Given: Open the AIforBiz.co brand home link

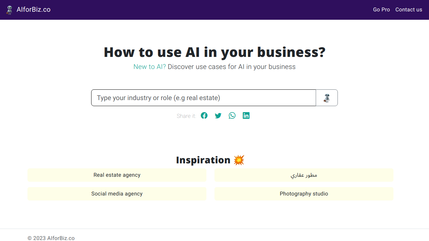Looking at the screenshot, I should 34,10.
